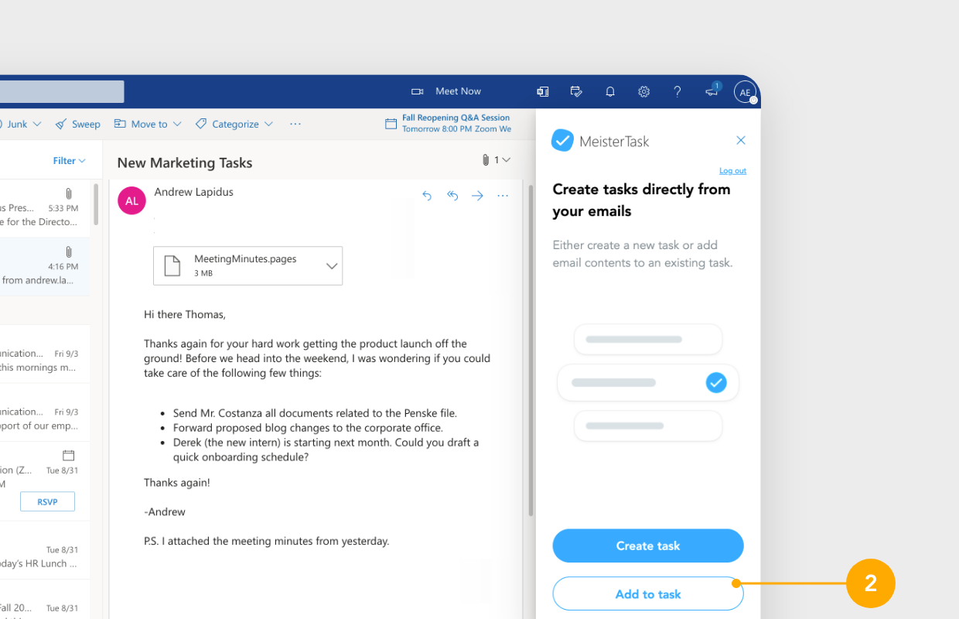Open the settings gear icon
The height and width of the screenshot is (619, 959).
pyautogui.click(x=643, y=91)
